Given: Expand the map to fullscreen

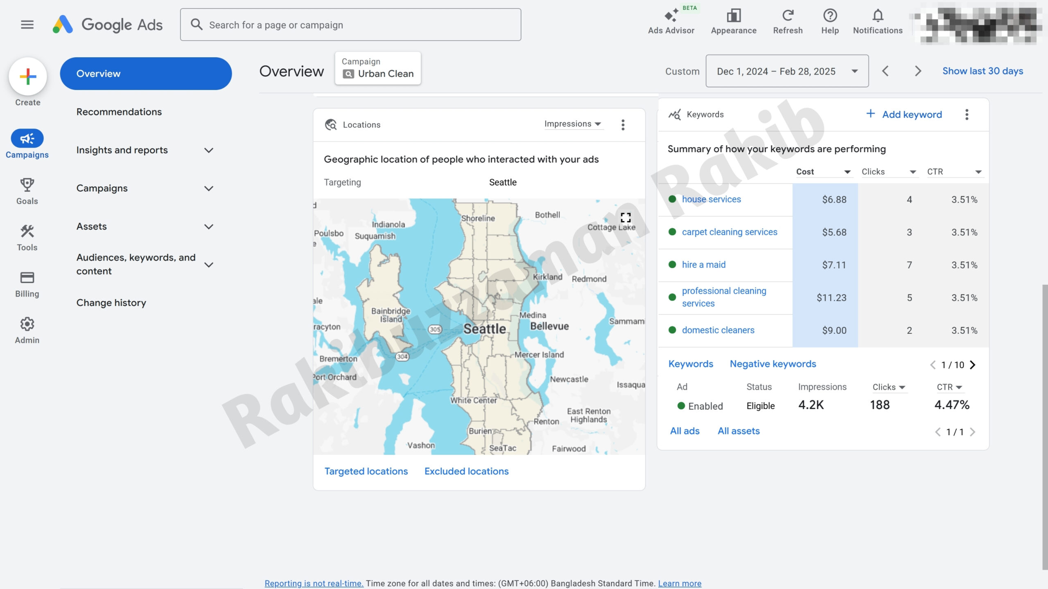Looking at the screenshot, I should (625, 217).
